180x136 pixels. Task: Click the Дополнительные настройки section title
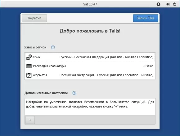tap(46, 93)
